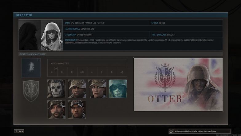Open the SAS Otter Union Jack artwork
Image resolution: width=241 pixels, height=136 pixels.
click(178, 84)
